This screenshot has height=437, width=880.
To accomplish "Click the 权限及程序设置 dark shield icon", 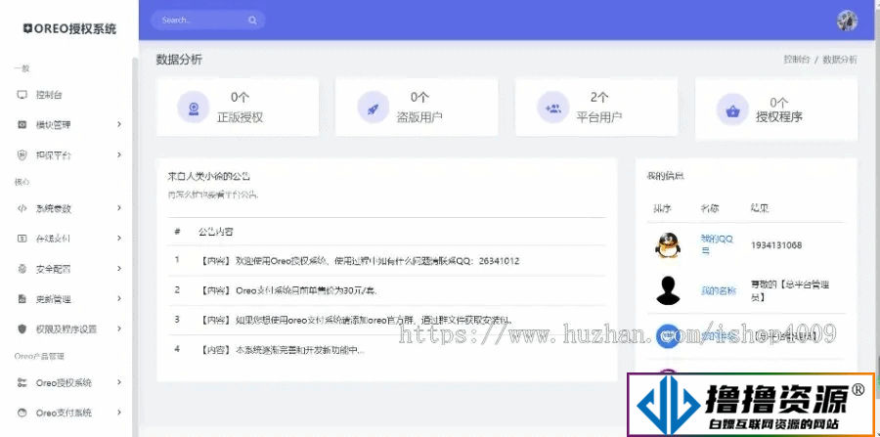I will (x=22, y=328).
